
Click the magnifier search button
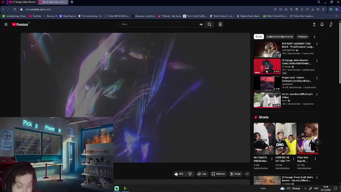(x=209, y=24)
